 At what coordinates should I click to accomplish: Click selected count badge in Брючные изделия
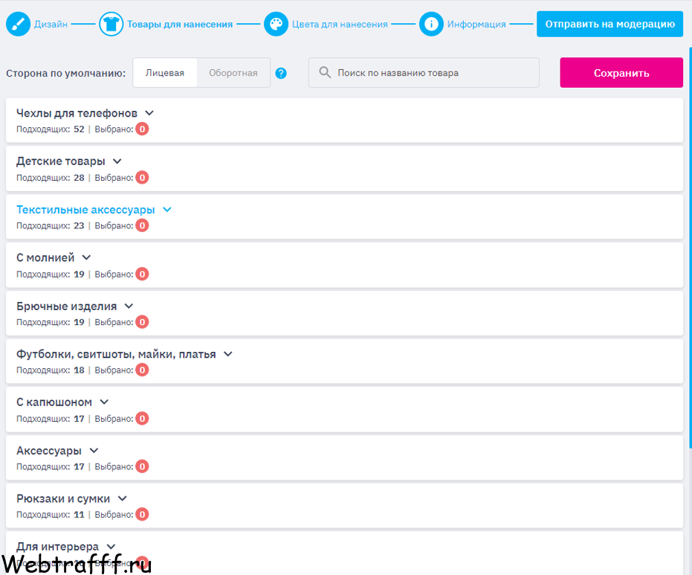tap(142, 322)
